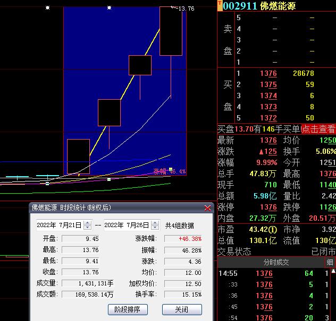Image resolution: width=336 pixels, height=321 pixels.
Task: Click the topmost candlestick at 13.76 in the chart
Action: click(x=171, y=31)
